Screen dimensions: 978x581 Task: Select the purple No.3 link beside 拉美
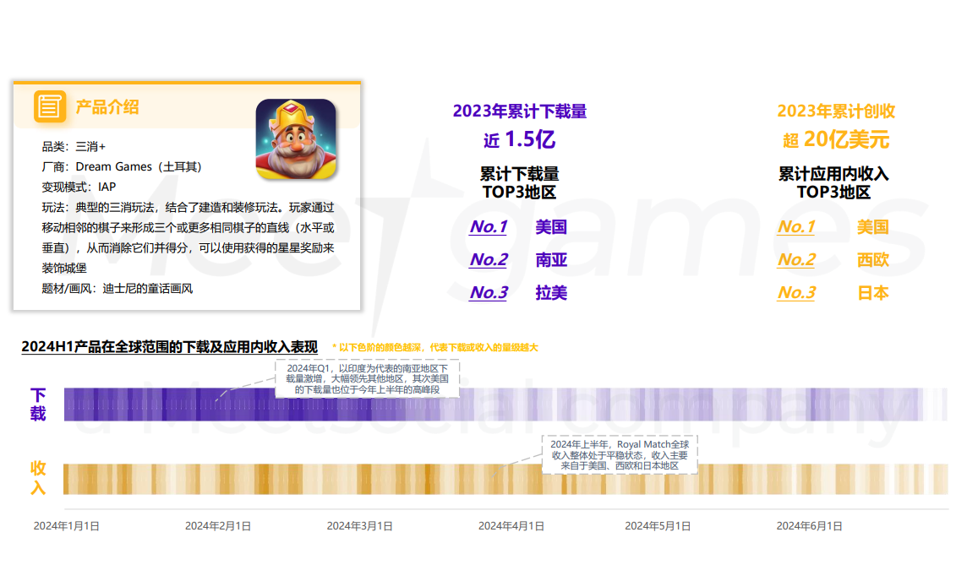489,293
